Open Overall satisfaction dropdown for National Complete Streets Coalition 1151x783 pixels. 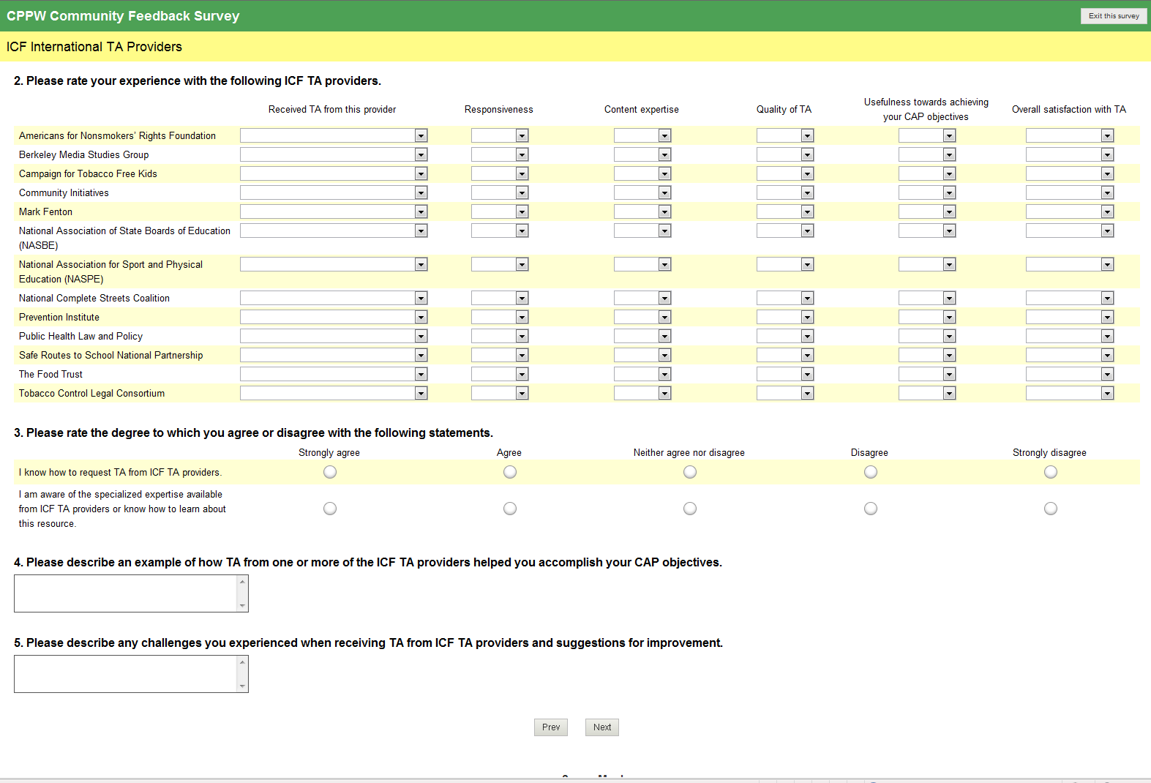click(1069, 299)
